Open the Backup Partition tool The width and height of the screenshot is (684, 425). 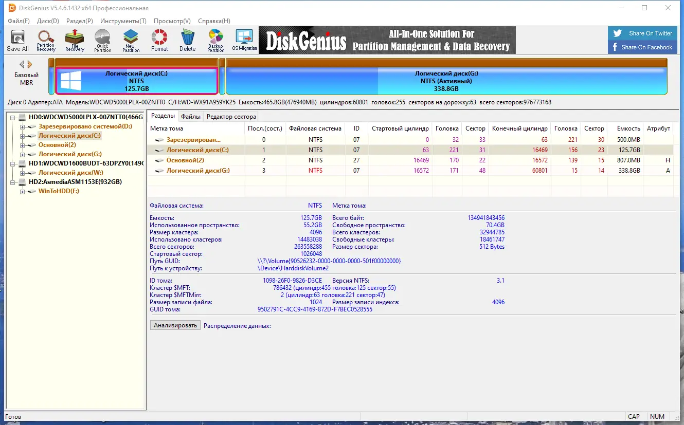(x=216, y=41)
